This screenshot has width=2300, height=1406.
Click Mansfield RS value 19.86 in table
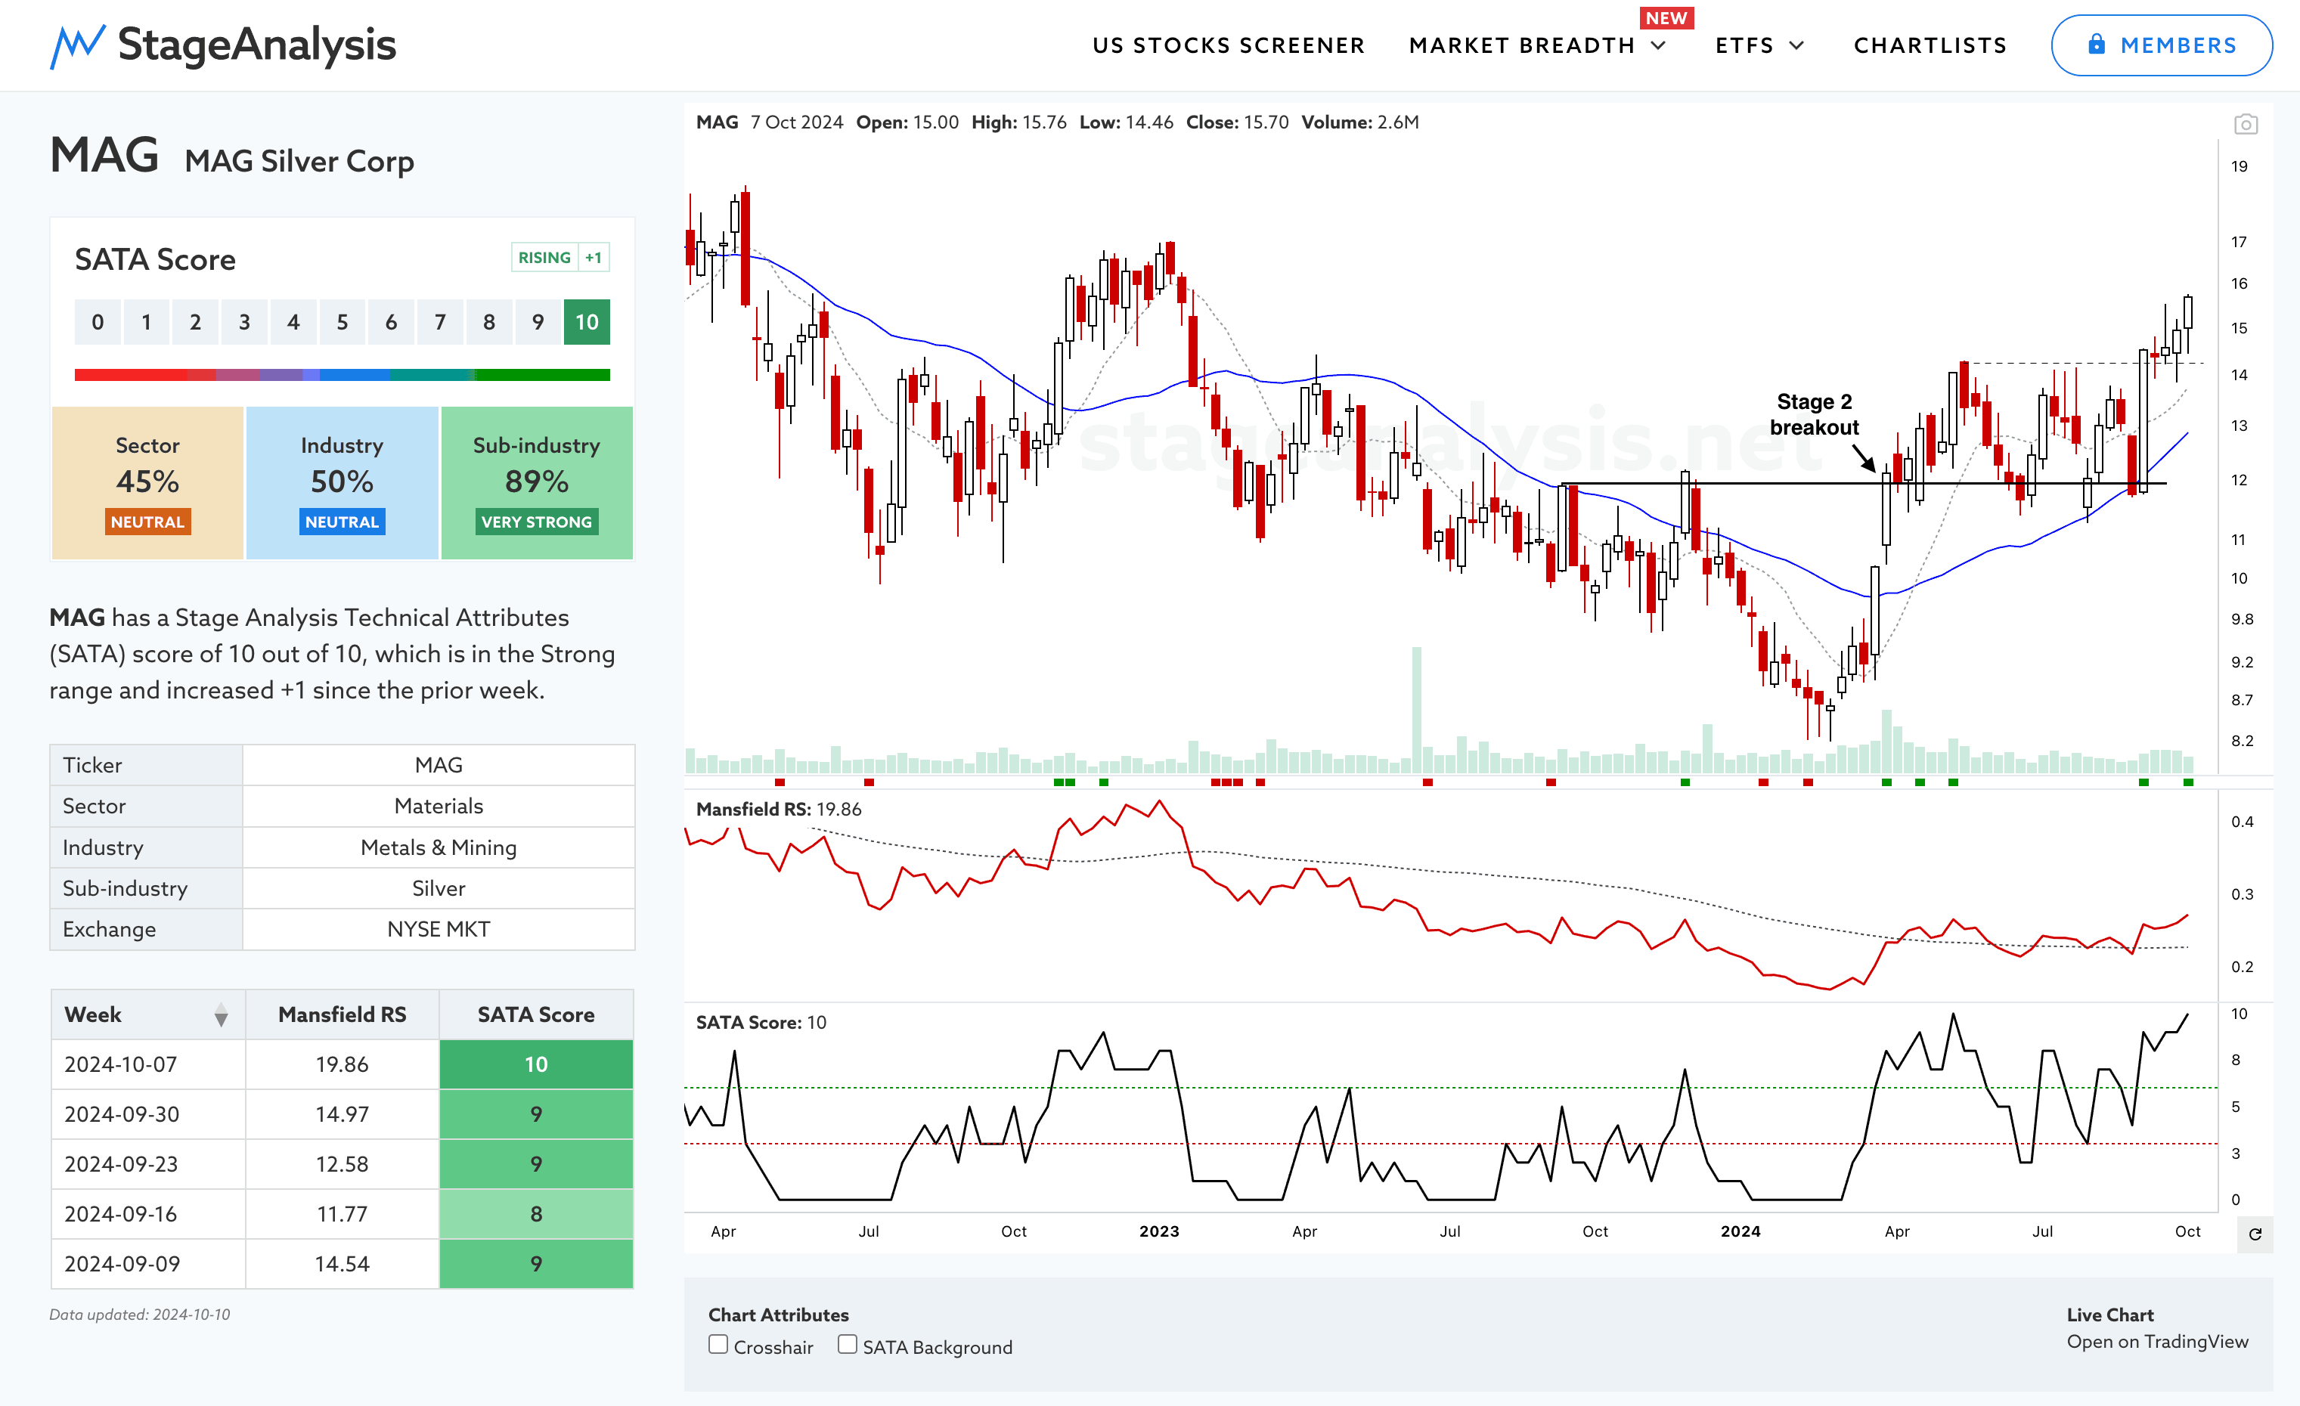[x=342, y=1064]
